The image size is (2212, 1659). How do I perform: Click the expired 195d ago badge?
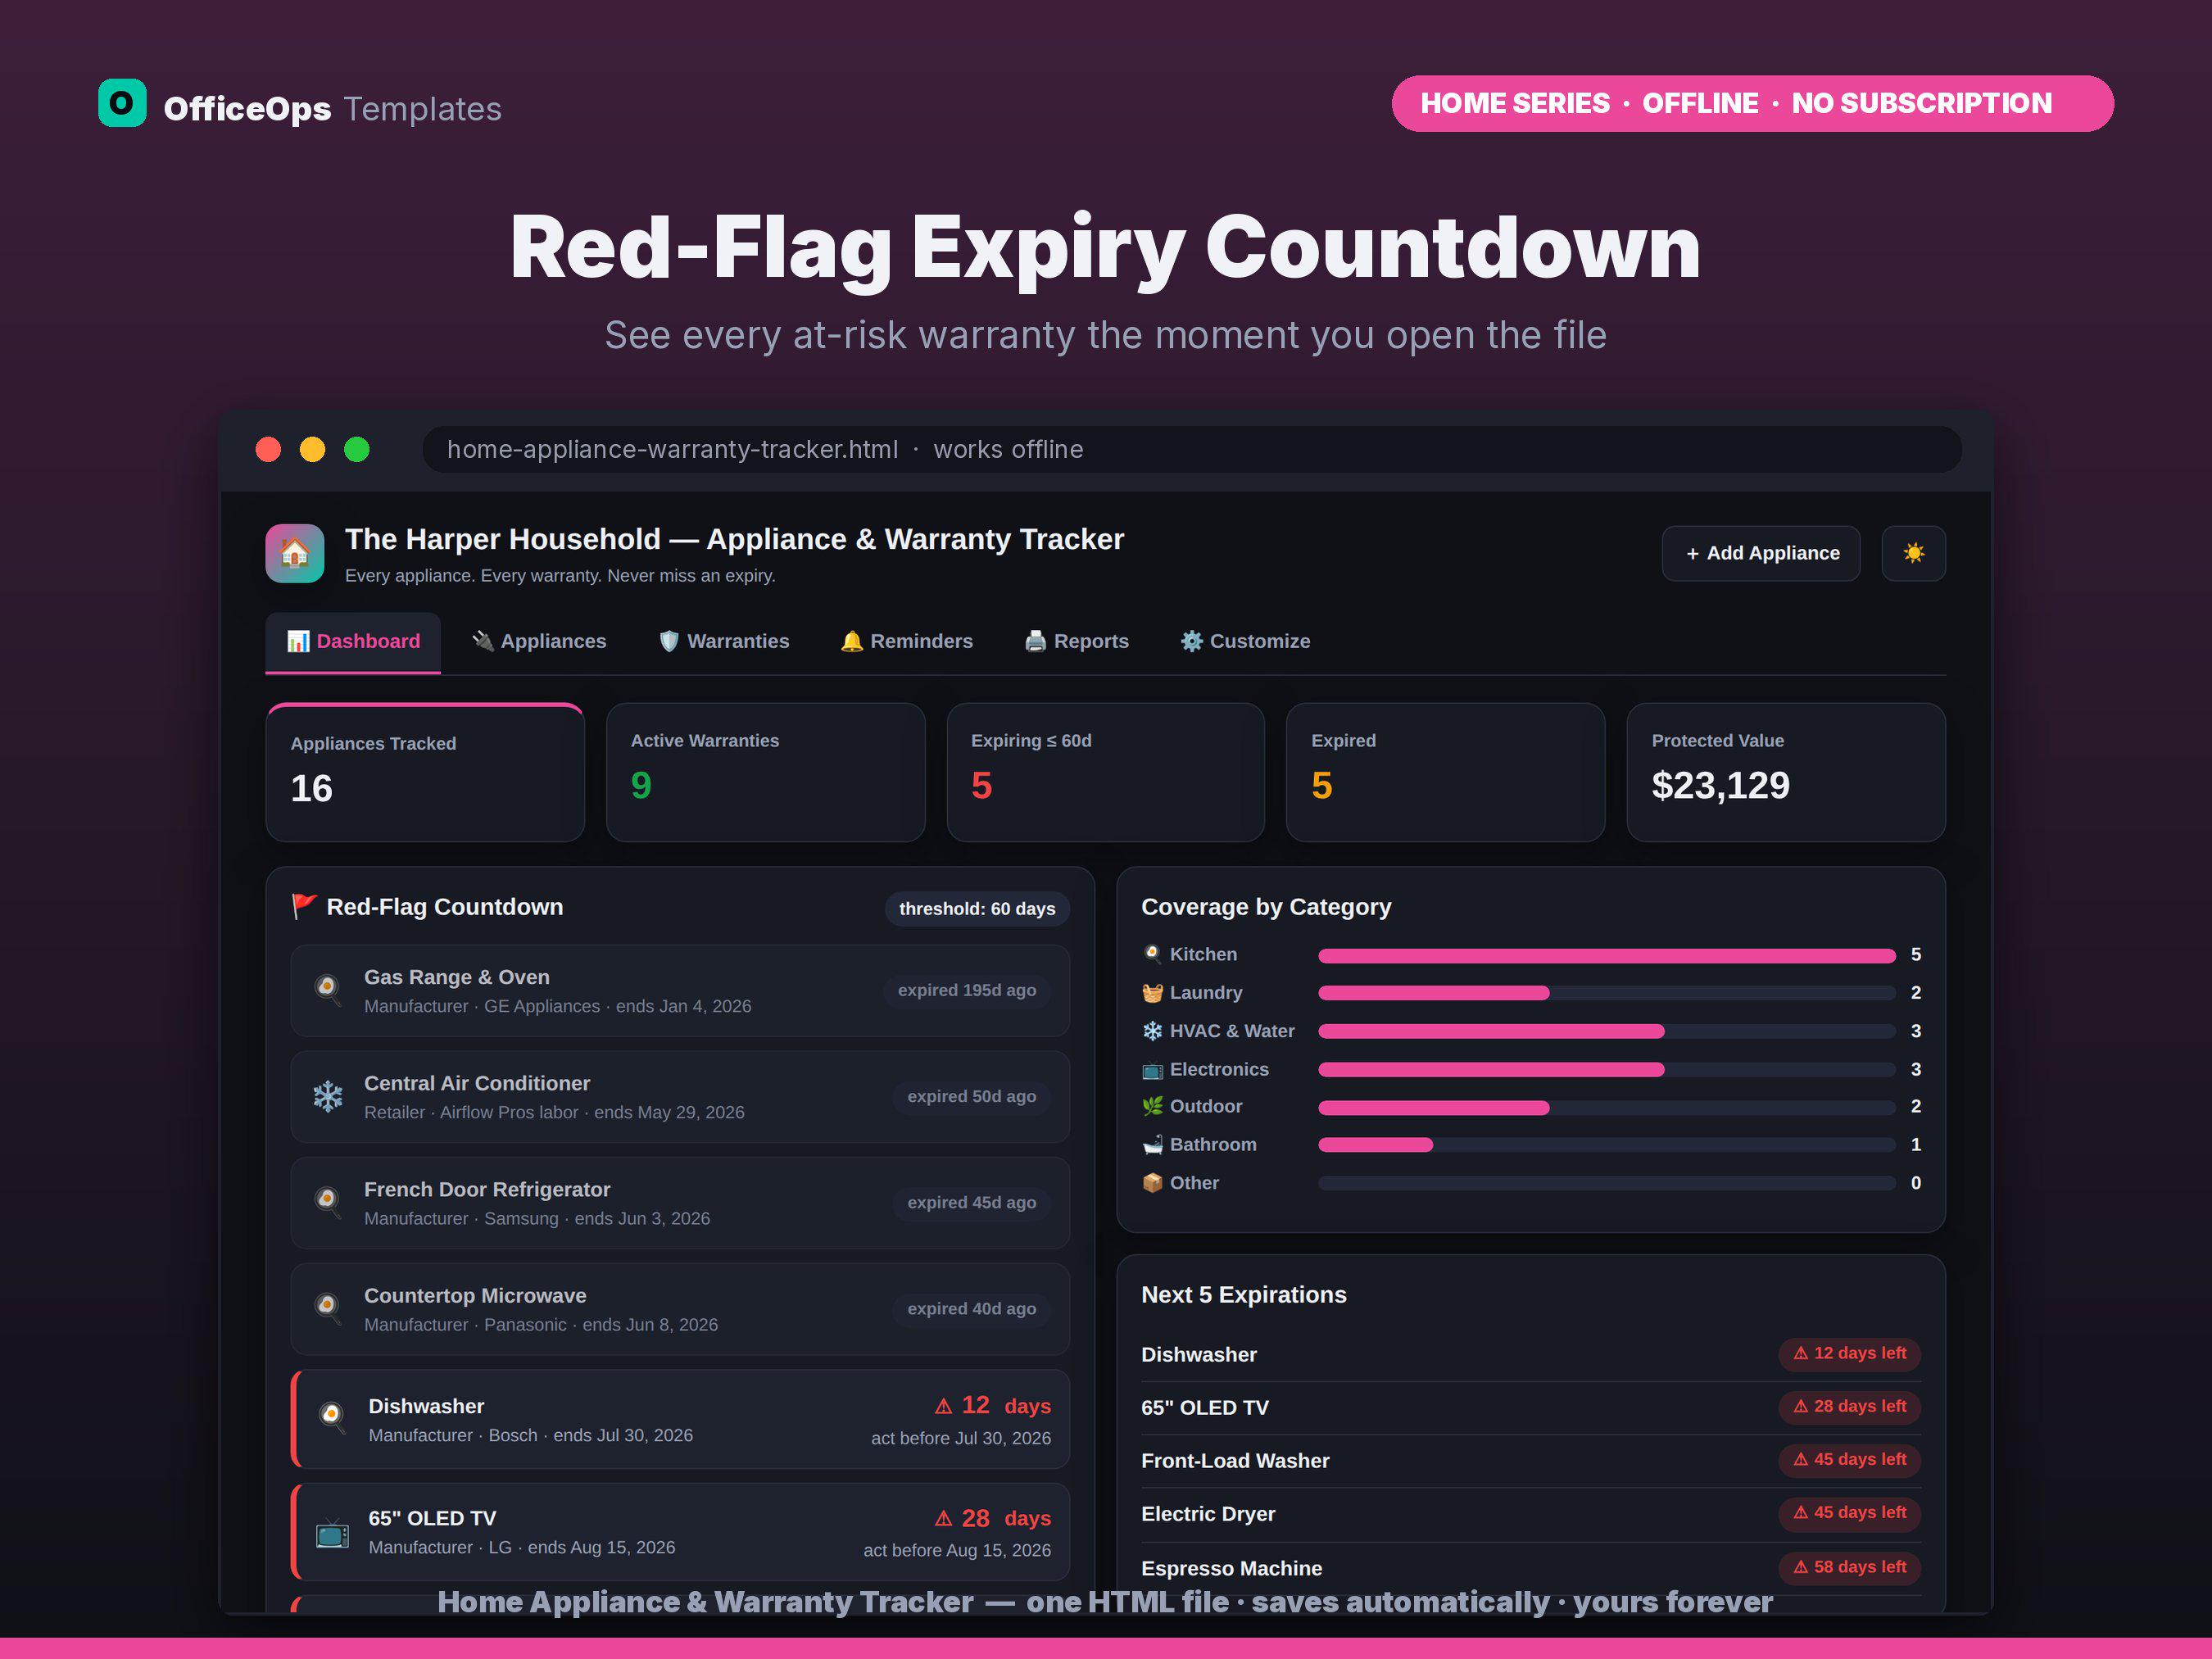[x=966, y=990]
